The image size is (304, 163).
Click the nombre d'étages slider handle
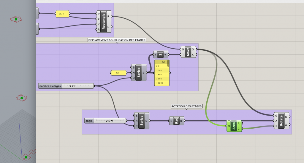click(x=70, y=86)
